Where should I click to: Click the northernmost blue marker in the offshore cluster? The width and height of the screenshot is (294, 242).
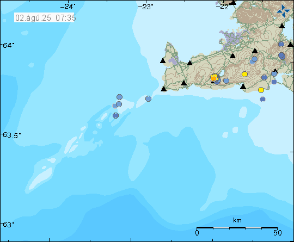click(x=119, y=97)
